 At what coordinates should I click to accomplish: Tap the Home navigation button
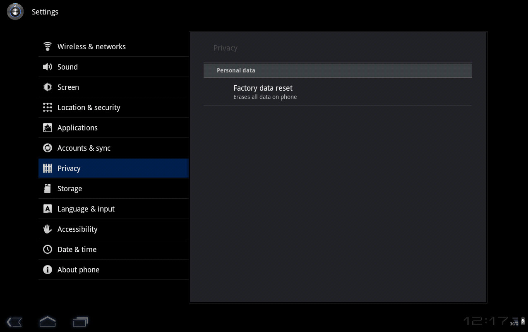point(48,321)
